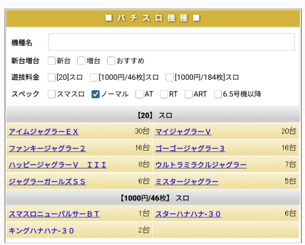Viewport: 305px width, 245px height.
Task: Click the 5台 count for ミスタージャグラー
Action: (291, 181)
